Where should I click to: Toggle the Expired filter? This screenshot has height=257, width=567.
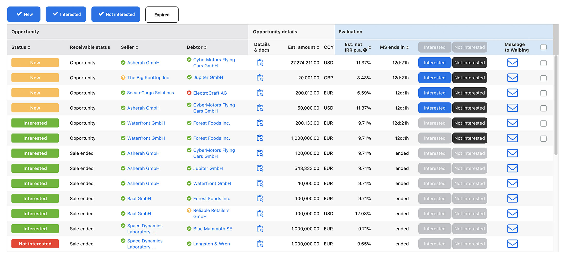(162, 15)
